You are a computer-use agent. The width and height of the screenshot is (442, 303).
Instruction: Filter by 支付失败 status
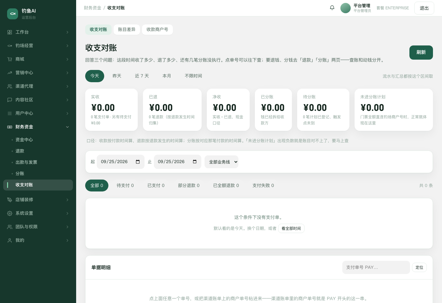coord(263,185)
